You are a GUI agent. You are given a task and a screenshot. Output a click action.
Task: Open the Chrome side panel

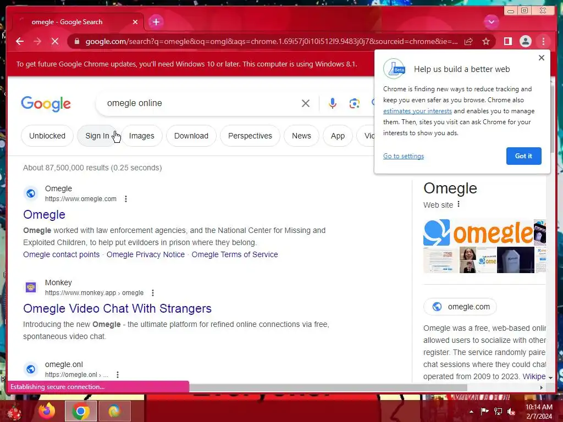tap(507, 41)
